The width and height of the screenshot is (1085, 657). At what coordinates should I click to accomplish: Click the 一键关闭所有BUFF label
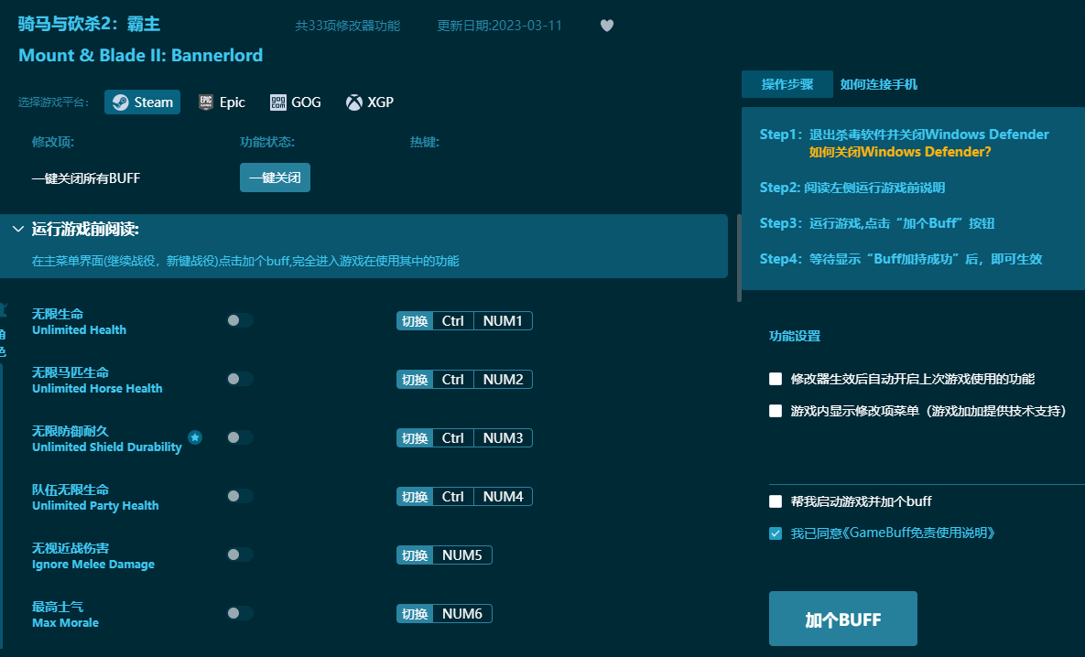coord(86,178)
